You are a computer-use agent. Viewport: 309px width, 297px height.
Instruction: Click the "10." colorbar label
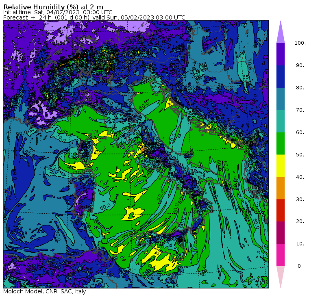(x=300, y=243)
